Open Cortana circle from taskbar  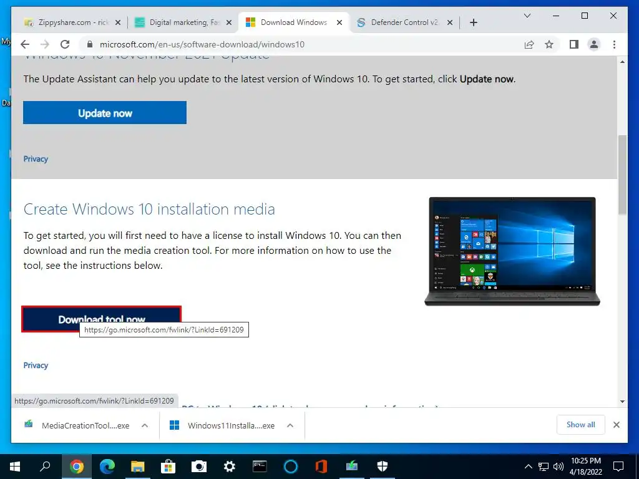coord(291,467)
